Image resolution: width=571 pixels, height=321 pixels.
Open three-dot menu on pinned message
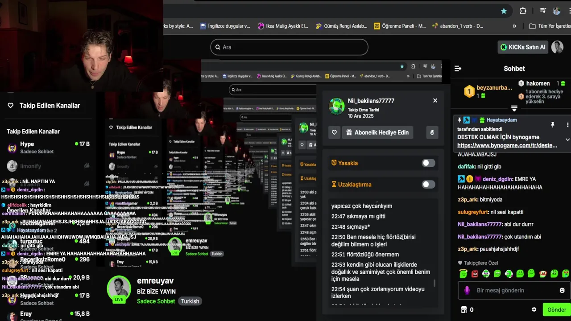tap(567, 125)
